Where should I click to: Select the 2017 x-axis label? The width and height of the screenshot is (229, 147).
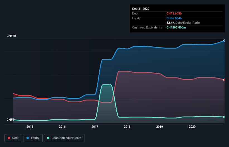pos(95,127)
